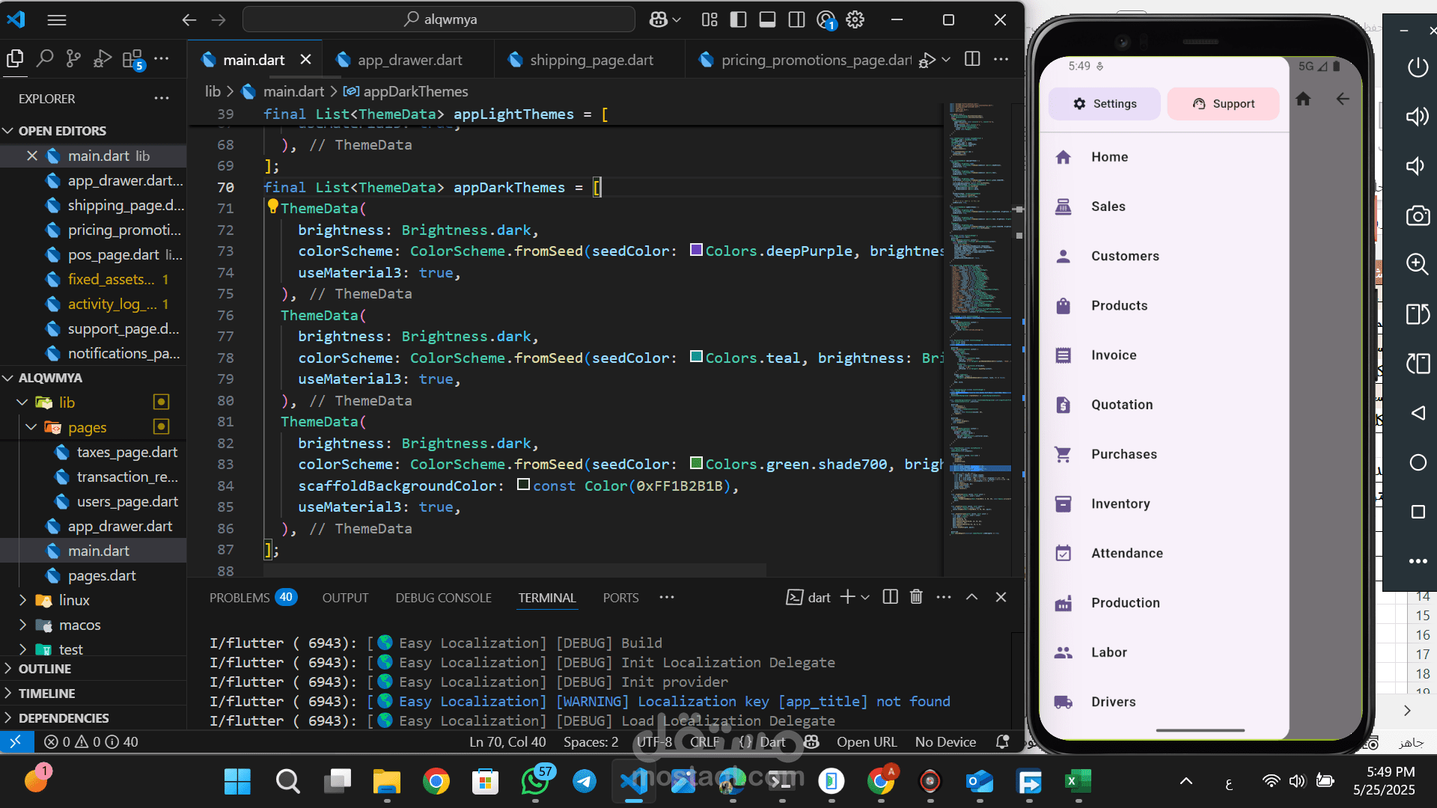Image resolution: width=1437 pixels, height=808 pixels.
Task: Tap the Settings button in drawer
Action: click(1105, 104)
